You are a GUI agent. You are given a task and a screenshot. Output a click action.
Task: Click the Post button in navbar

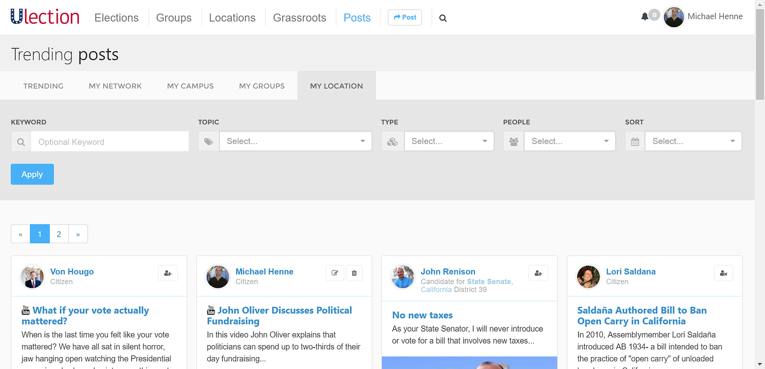tap(405, 17)
